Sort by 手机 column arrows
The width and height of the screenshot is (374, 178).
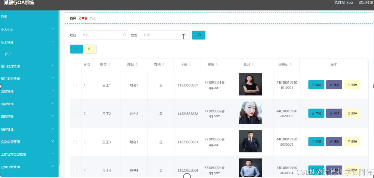click(x=190, y=64)
